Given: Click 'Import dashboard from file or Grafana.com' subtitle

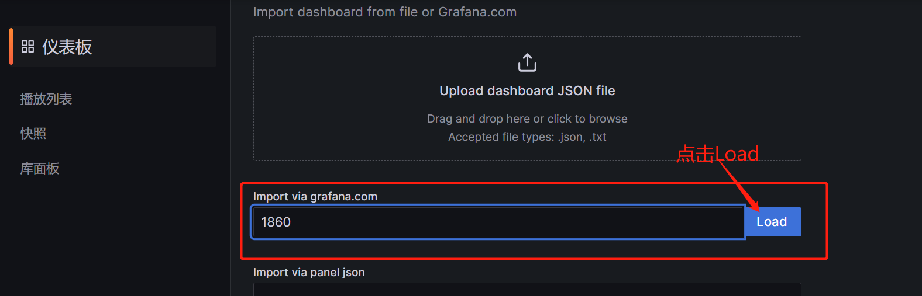Looking at the screenshot, I should tap(385, 12).
